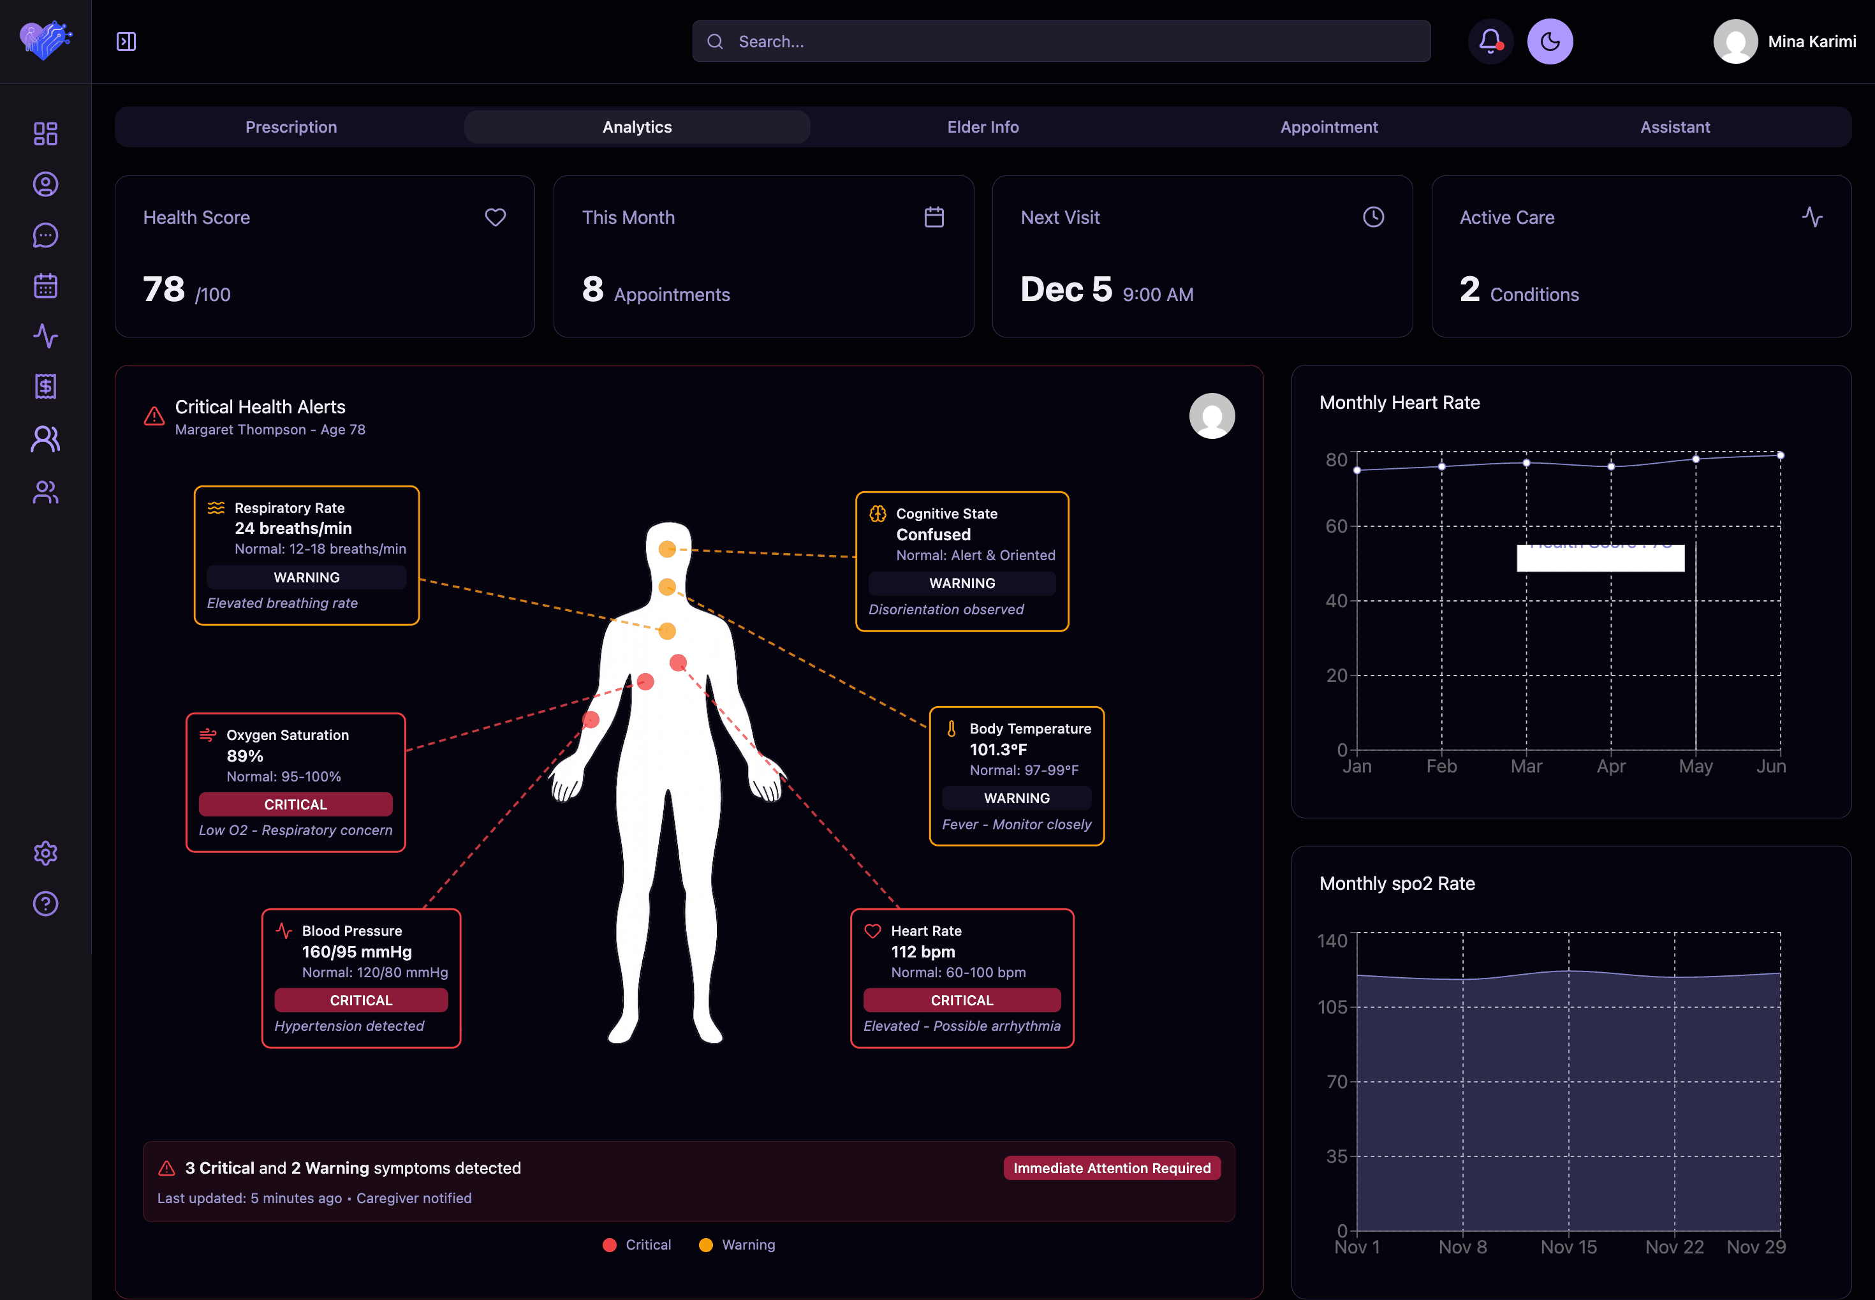Focus the Search input field
The image size is (1875, 1300).
tap(1062, 41)
